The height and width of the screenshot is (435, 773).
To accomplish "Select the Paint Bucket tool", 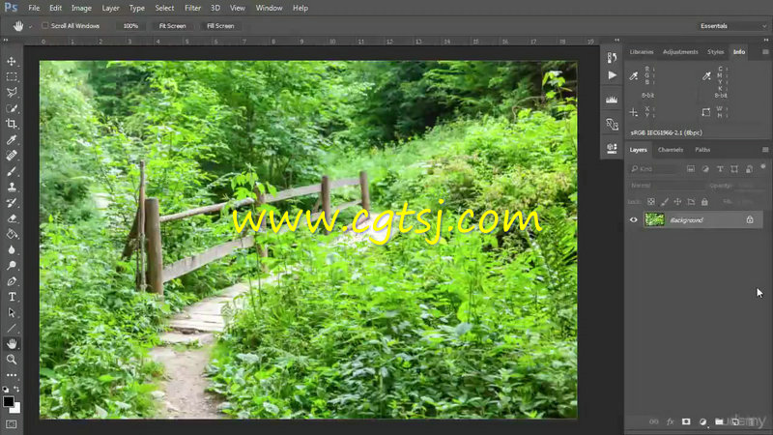I will pyautogui.click(x=12, y=234).
